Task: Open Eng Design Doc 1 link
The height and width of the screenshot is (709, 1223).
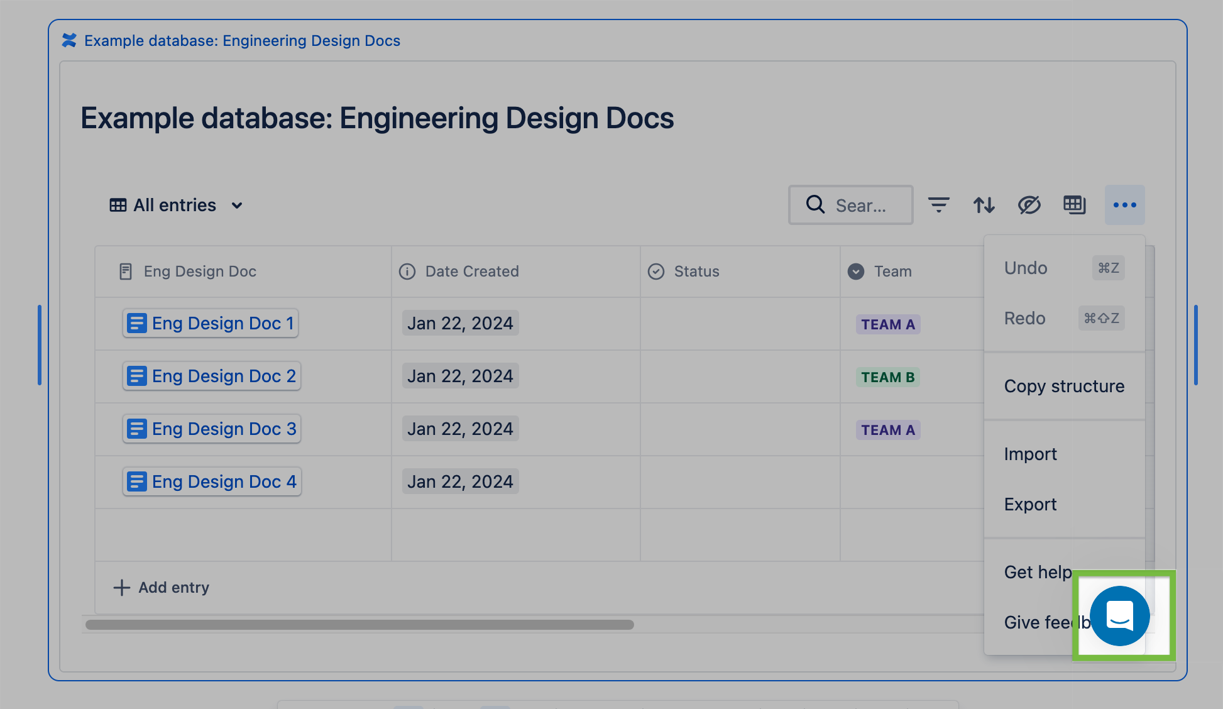Action: click(x=211, y=323)
